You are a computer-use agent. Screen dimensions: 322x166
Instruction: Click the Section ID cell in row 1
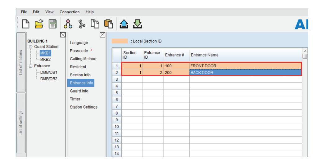coord(132,66)
